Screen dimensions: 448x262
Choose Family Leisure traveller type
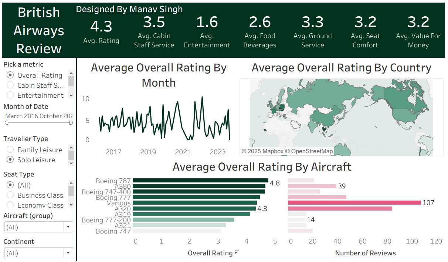pyautogui.click(x=10, y=150)
